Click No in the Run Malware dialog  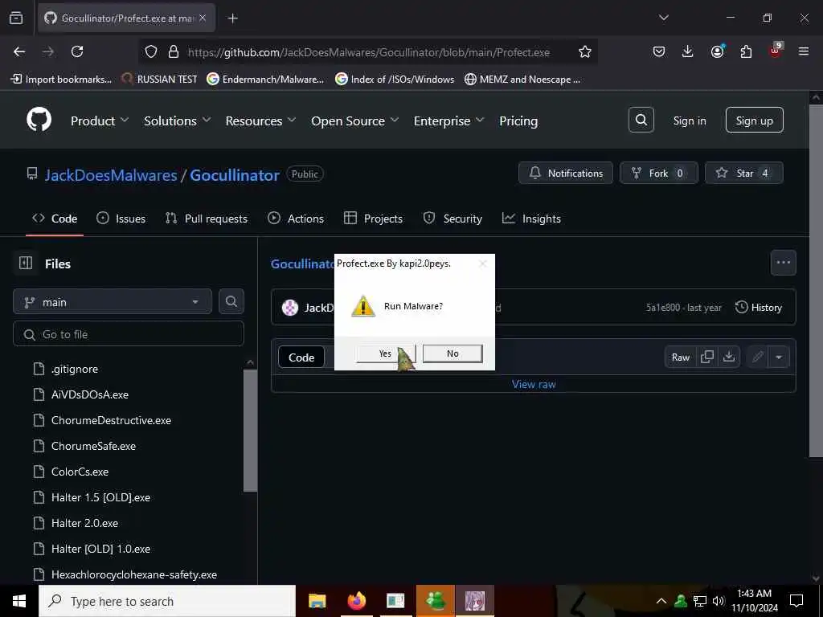(x=452, y=353)
